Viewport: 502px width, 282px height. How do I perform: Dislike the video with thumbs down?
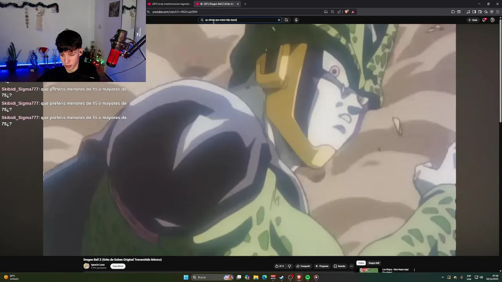tap(289, 266)
